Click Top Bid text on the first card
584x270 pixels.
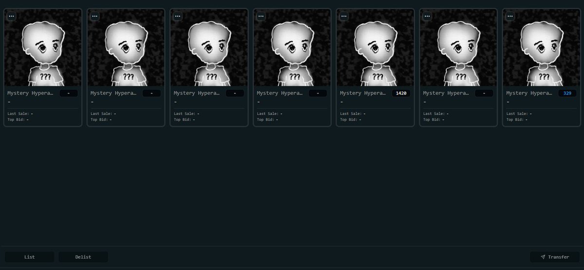[x=18, y=119]
